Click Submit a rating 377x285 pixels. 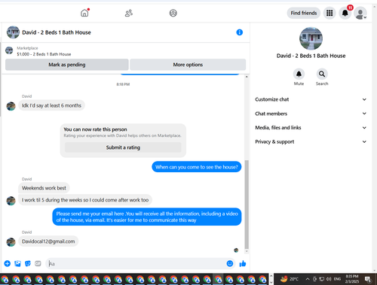pos(123,147)
